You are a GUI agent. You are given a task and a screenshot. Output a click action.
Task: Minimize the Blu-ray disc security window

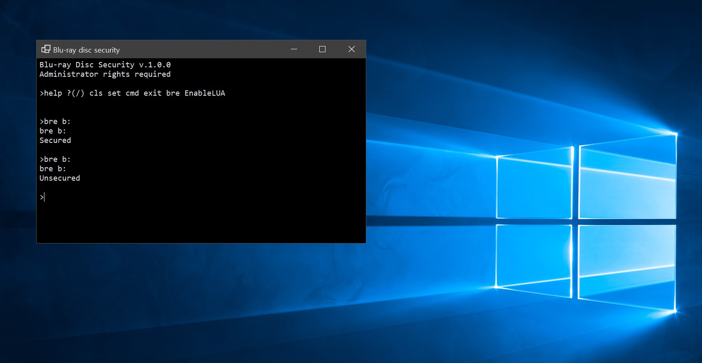click(294, 49)
